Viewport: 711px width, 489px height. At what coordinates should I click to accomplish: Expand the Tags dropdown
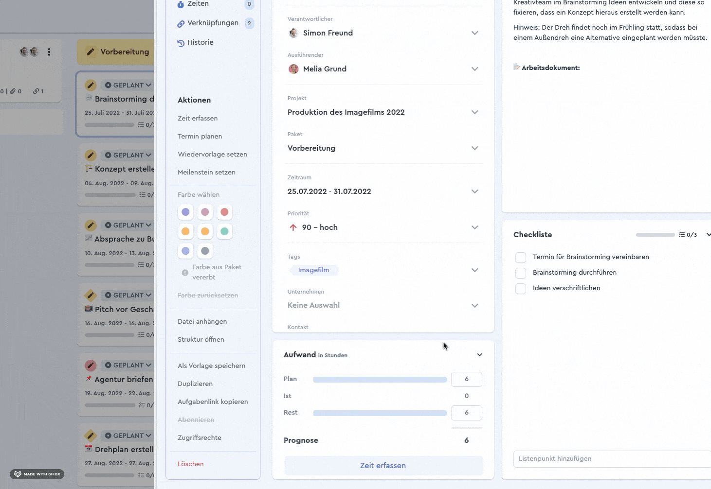475,270
